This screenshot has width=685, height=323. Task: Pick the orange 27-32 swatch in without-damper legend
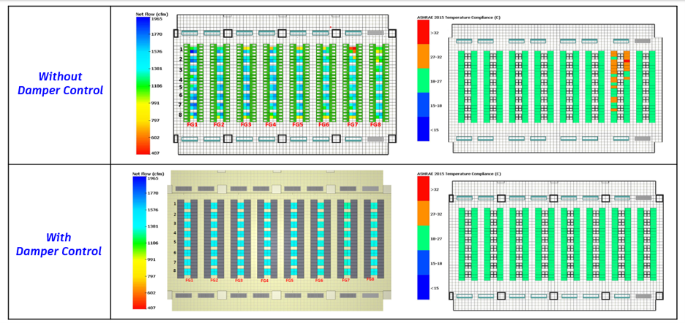click(x=423, y=56)
